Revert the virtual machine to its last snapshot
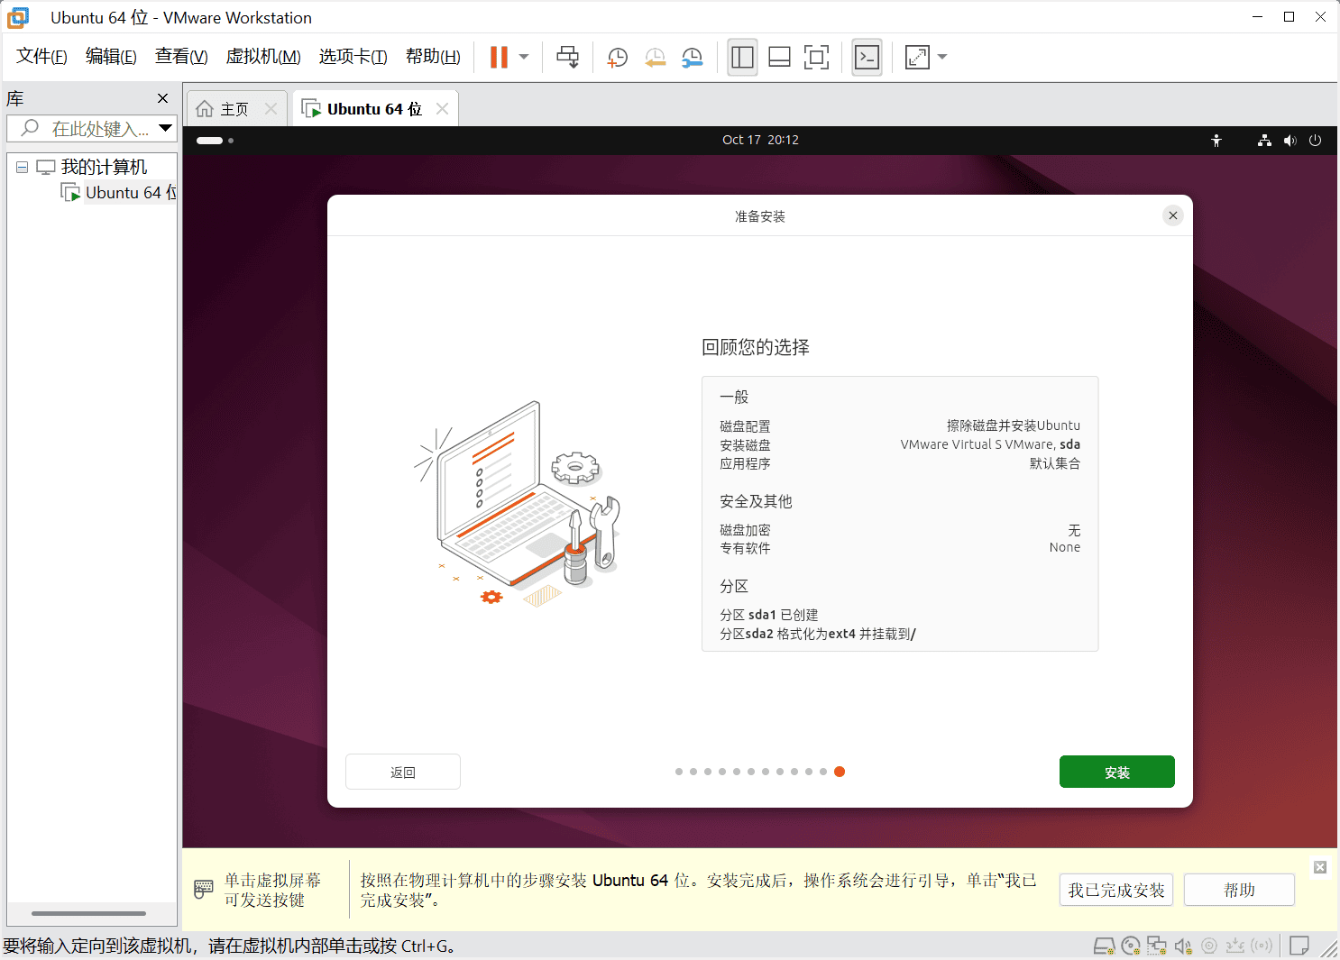The width and height of the screenshot is (1340, 960). click(x=656, y=58)
